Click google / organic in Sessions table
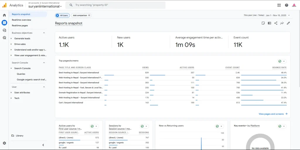 pos(116,143)
